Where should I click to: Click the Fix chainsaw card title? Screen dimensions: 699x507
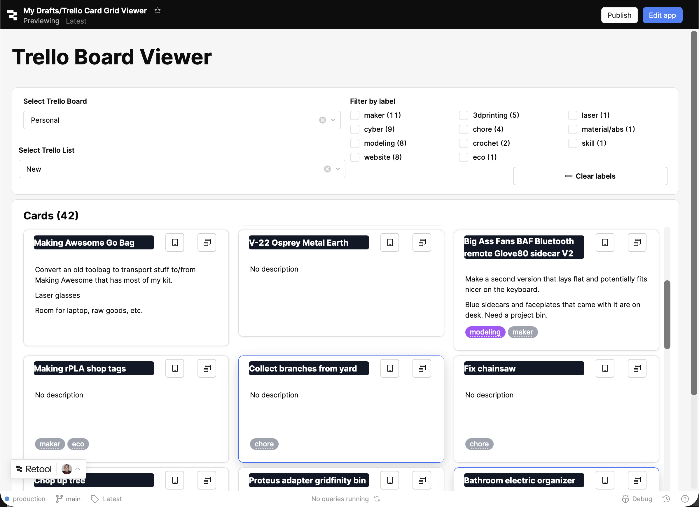(x=490, y=369)
